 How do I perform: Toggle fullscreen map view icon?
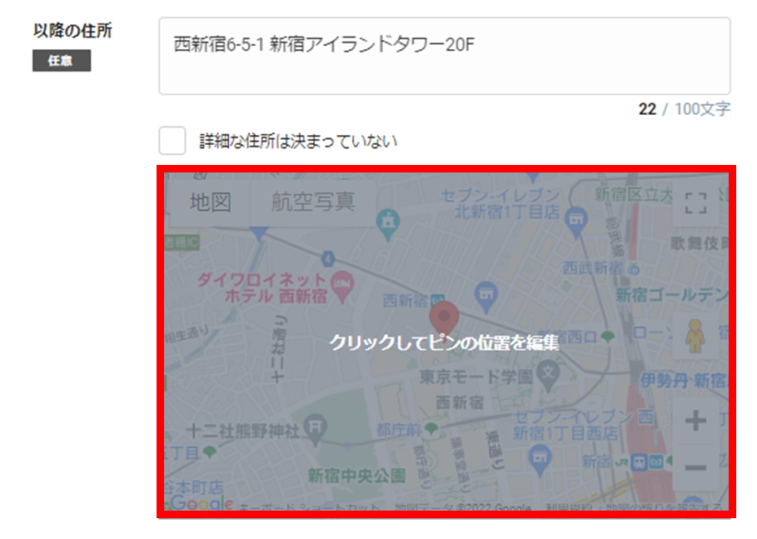point(695,202)
